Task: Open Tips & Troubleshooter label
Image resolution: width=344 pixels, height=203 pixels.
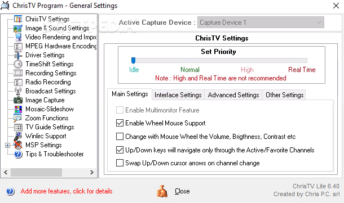Action: [55, 154]
